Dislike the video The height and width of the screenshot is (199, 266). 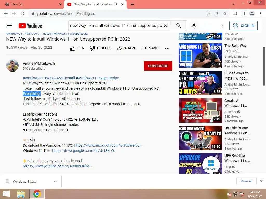pyautogui.click(x=100, y=48)
